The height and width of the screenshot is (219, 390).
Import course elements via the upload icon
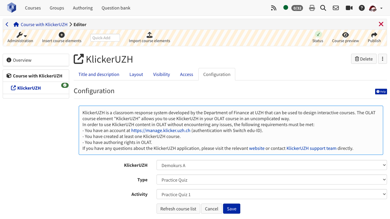point(149,35)
